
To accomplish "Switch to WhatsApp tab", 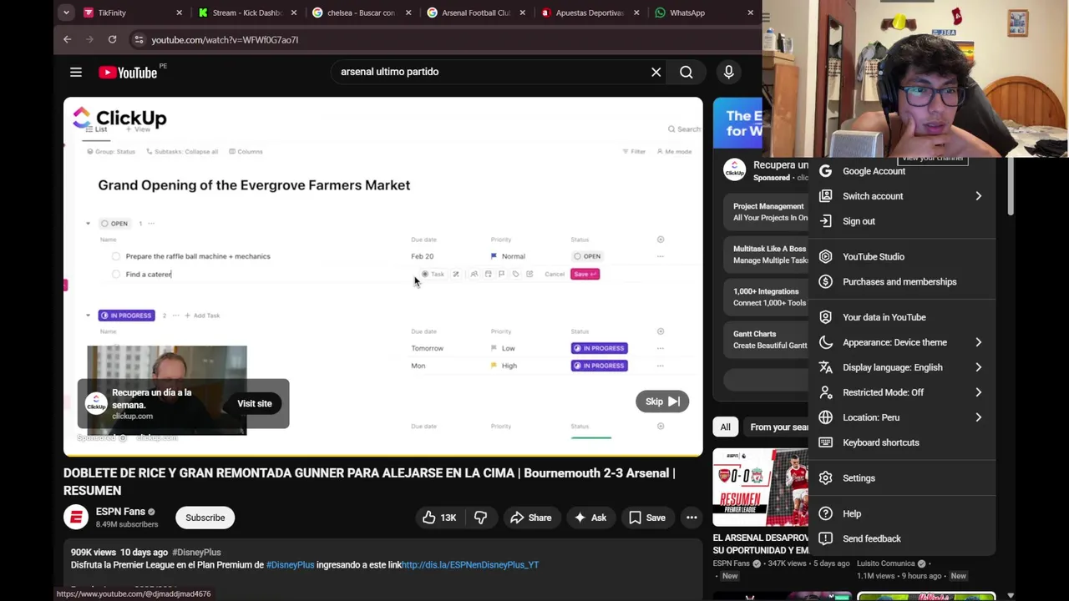I will (x=703, y=13).
